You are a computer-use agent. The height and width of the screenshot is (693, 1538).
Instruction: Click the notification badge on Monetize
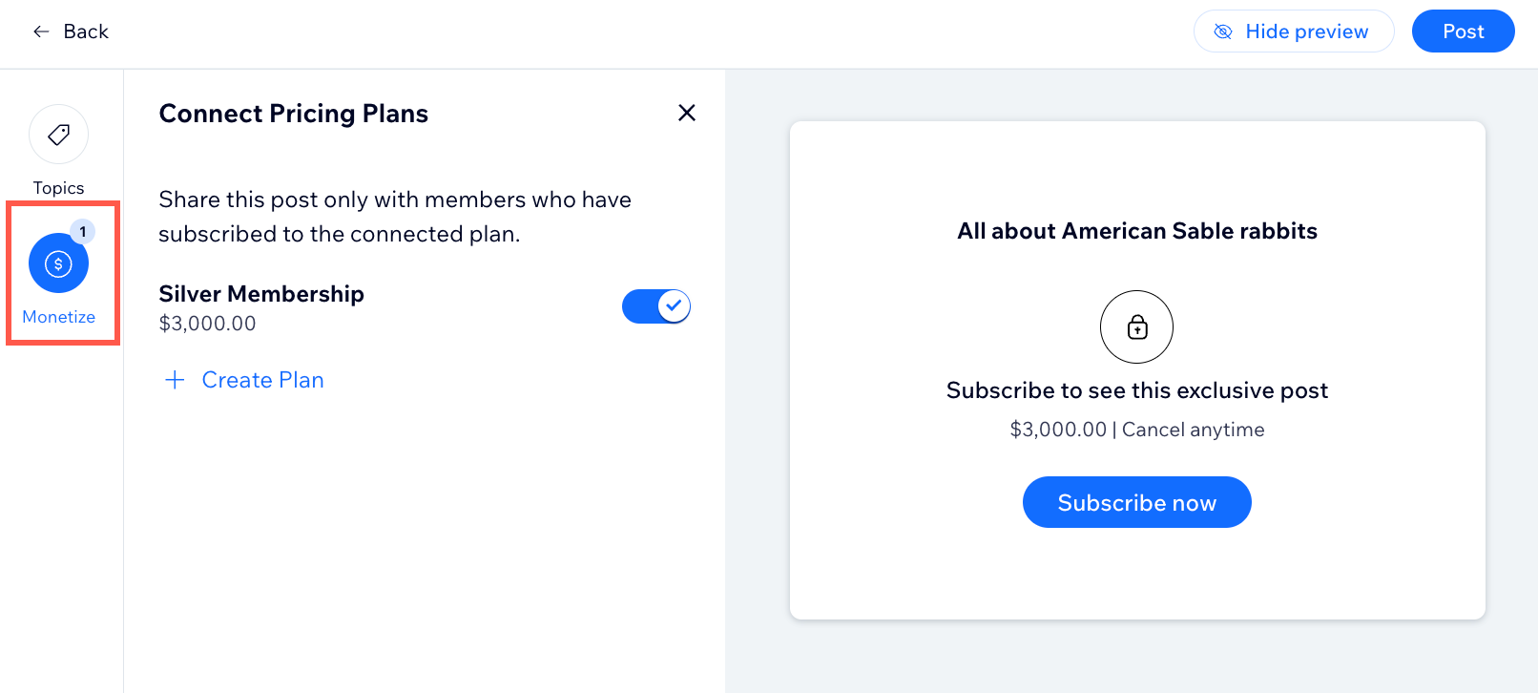(83, 231)
